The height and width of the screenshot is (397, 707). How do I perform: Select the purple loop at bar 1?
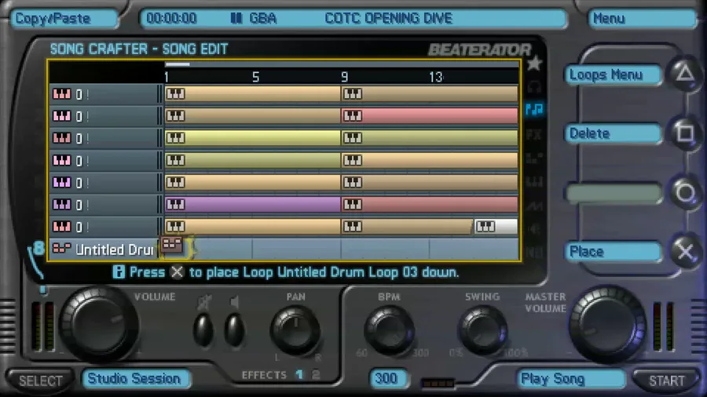(253, 204)
